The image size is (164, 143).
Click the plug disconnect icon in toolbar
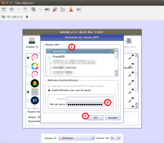(x=78, y=9)
